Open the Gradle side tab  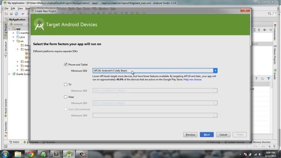(x=275, y=74)
